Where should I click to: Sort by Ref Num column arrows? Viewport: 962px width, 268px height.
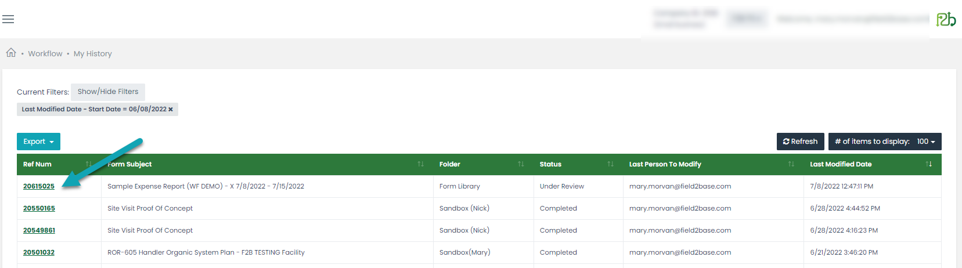89,164
